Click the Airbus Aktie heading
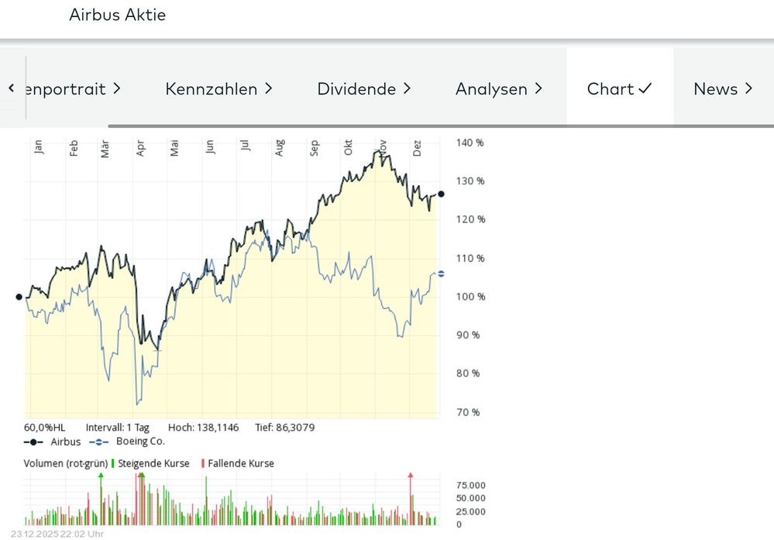The image size is (774, 540). click(117, 15)
